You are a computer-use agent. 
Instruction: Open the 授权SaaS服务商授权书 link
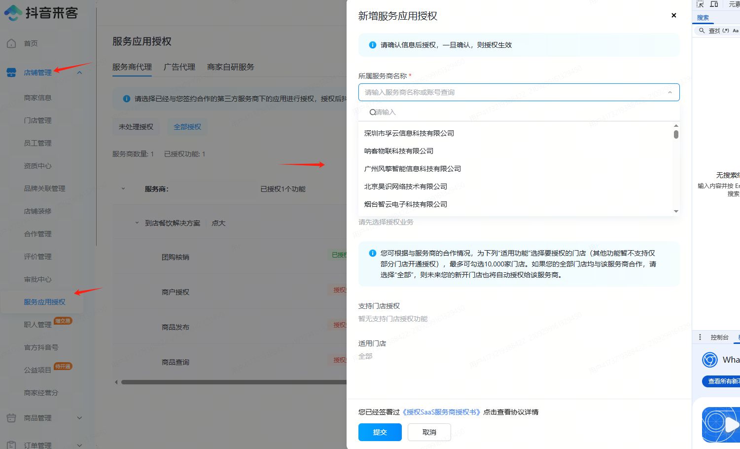point(441,412)
